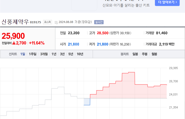Image resolution: width=185 pixels, height=119 pixels.
Task: Click the lower limit value 16,250
Action: [x=124, y=44]
